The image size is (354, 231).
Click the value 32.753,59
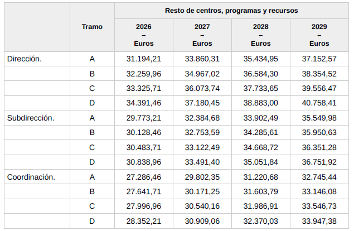[202, 133]
